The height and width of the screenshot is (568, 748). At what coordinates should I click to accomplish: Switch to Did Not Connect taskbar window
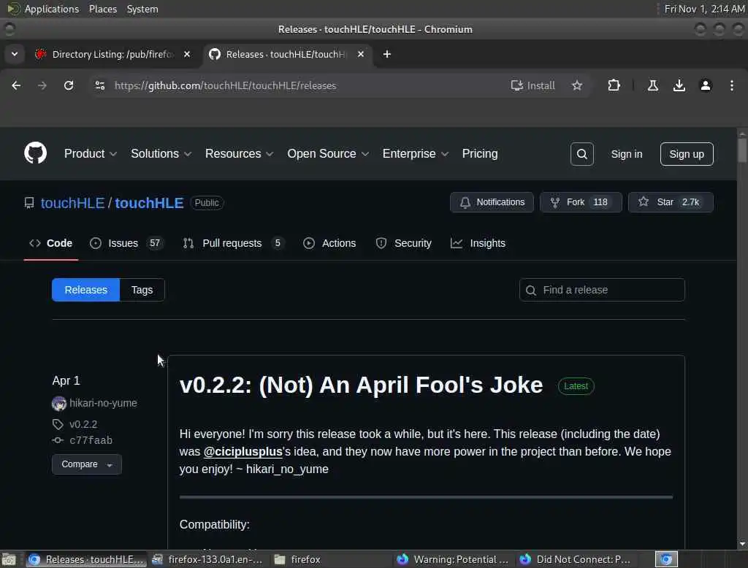coord(576,559)
